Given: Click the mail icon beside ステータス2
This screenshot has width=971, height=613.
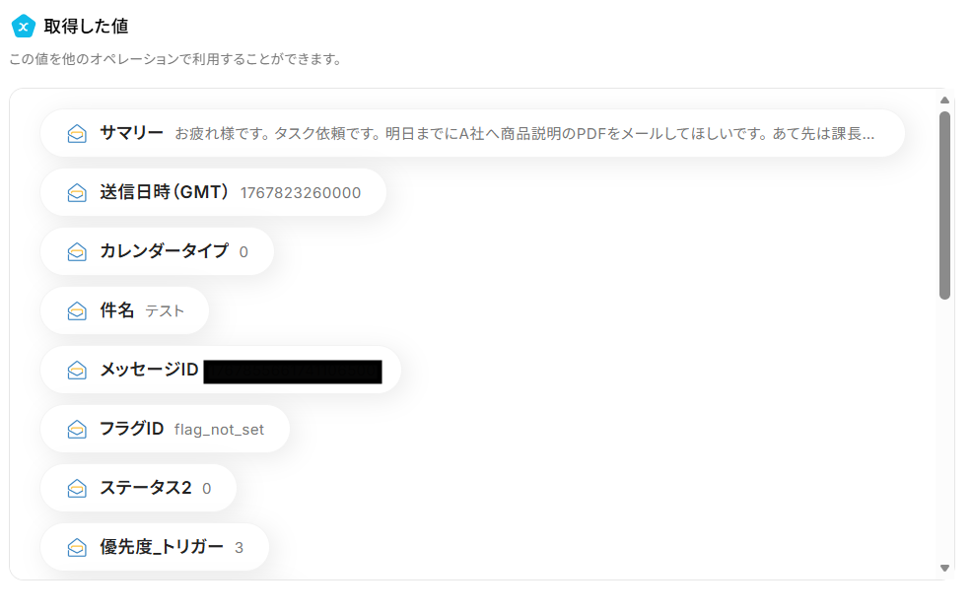Looking at the screenshot, I should point(77,489).
